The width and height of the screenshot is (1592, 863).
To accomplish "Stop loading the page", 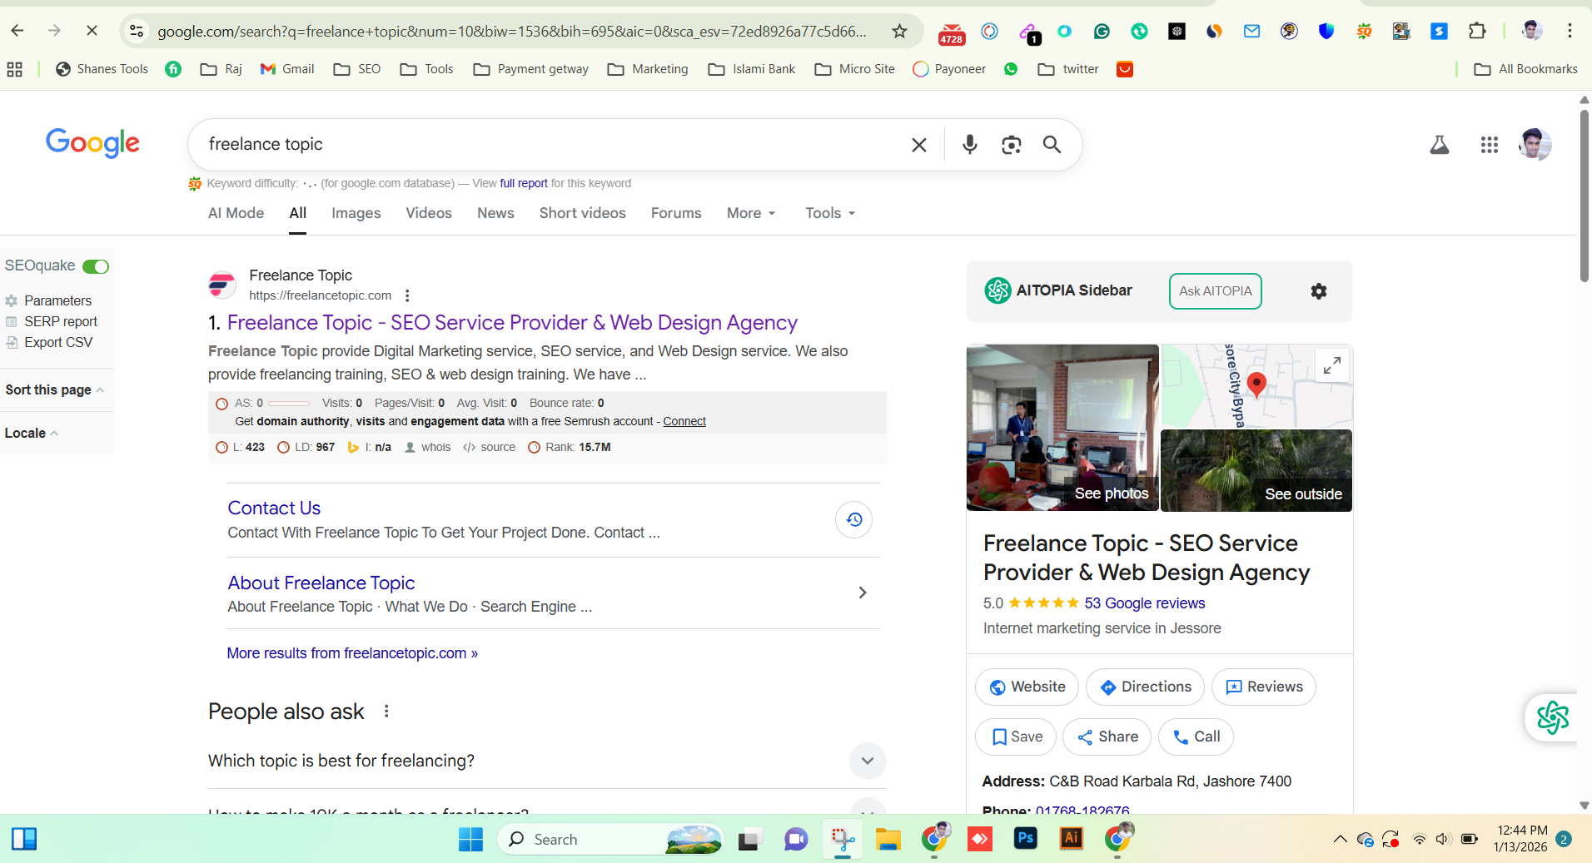I will (x=92, y=31).
